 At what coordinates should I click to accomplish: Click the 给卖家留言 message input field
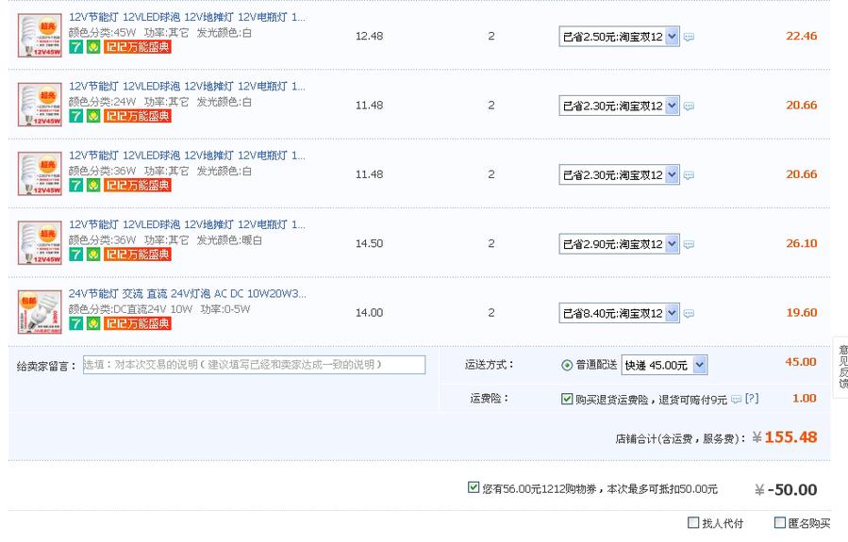click(254, 365)
